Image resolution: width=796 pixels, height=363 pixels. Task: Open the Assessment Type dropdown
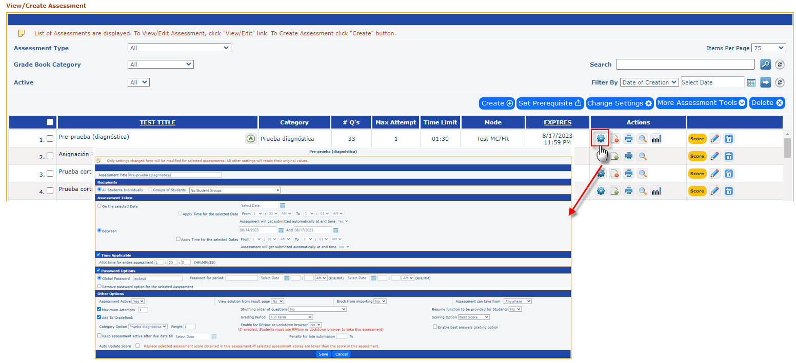point(179,48)
